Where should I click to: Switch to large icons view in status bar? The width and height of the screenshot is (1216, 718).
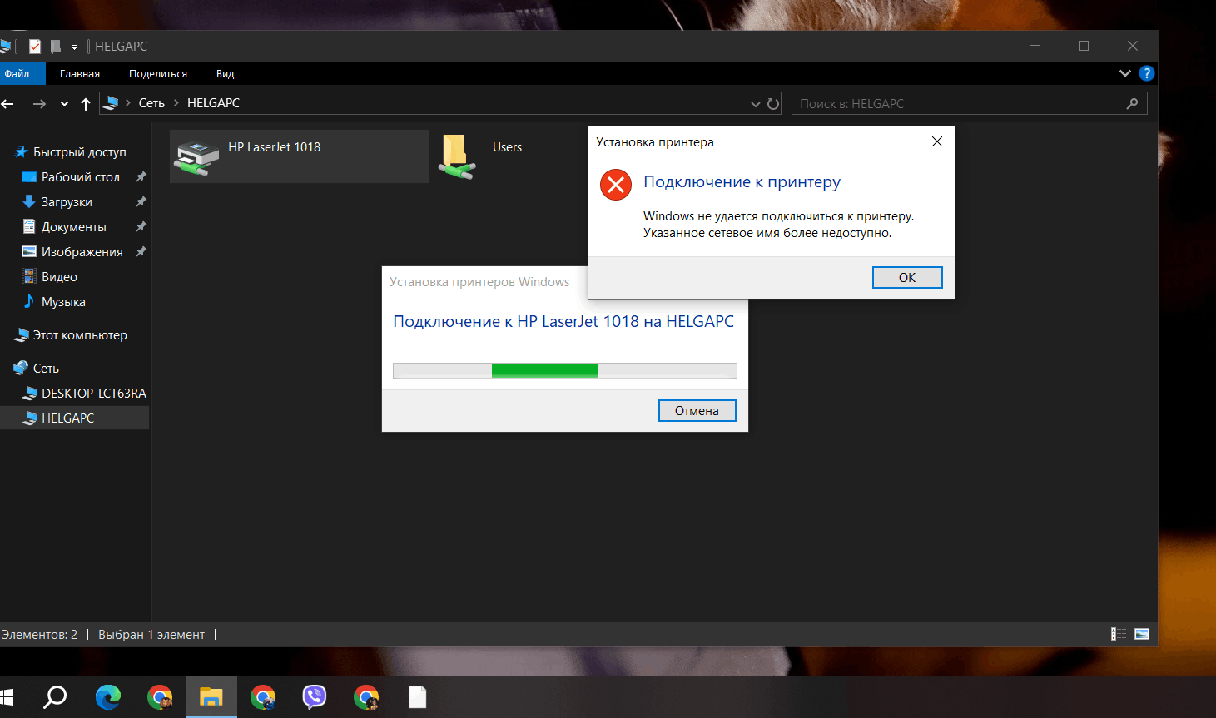click(1142, 634)
